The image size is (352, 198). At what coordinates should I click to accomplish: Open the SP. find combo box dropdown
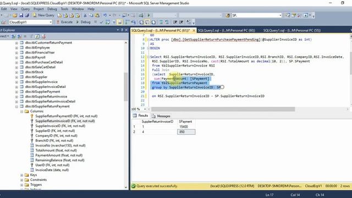(x=280, y=15)
